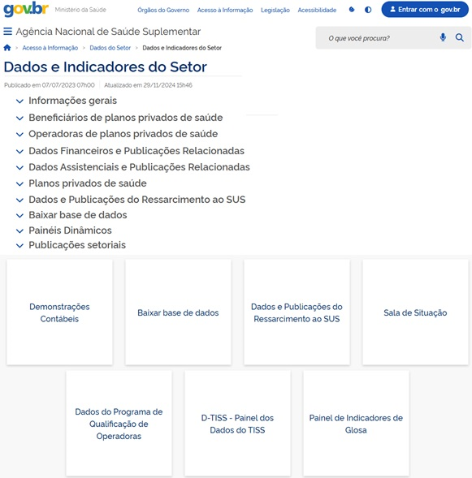Expand Dados Assistenciais e Publicações Relacionadas

click(133, 167)
